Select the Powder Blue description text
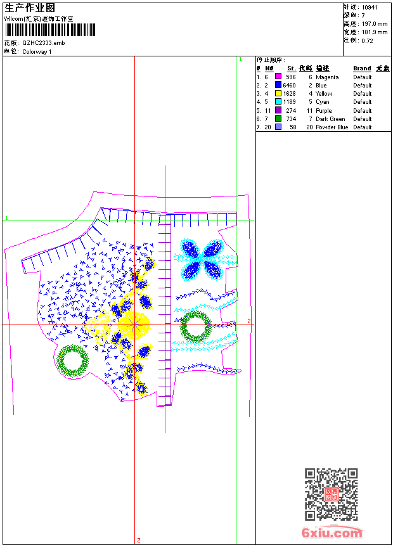Screen dimensions: 393x545 pyautogui.click(x=332, y=127)
